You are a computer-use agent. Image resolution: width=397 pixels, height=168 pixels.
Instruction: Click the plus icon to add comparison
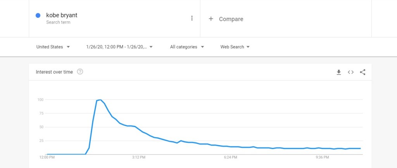(x=211, y=19)
